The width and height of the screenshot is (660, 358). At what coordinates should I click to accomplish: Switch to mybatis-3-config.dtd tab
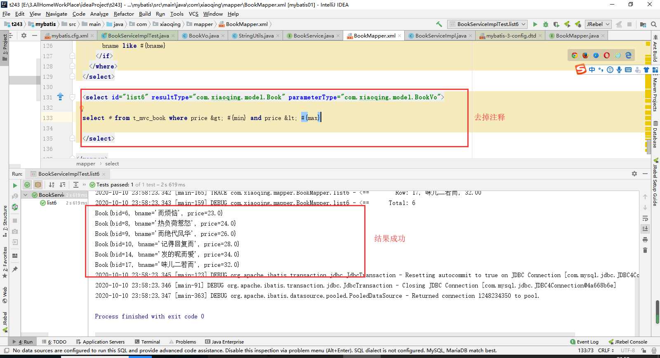(511, 36)
